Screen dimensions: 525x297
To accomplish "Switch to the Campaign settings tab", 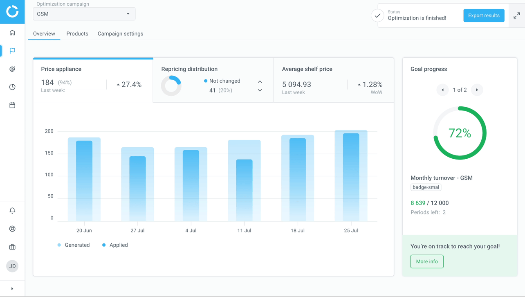I will (120, 34).
